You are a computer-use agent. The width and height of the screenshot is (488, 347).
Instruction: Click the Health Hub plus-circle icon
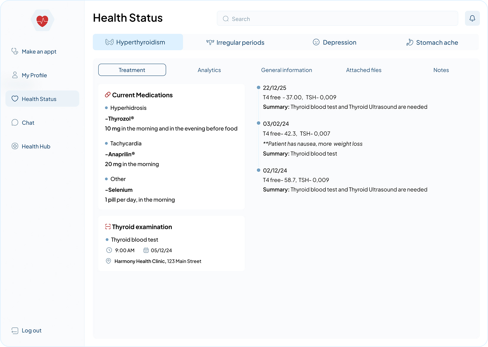(x=15, y=146)
